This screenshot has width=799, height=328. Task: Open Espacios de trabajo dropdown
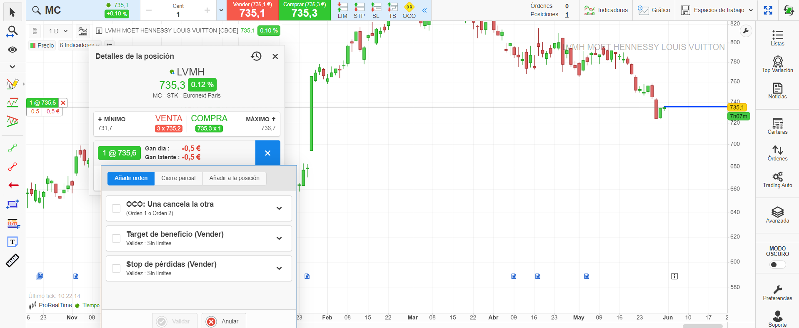point(717,10)
